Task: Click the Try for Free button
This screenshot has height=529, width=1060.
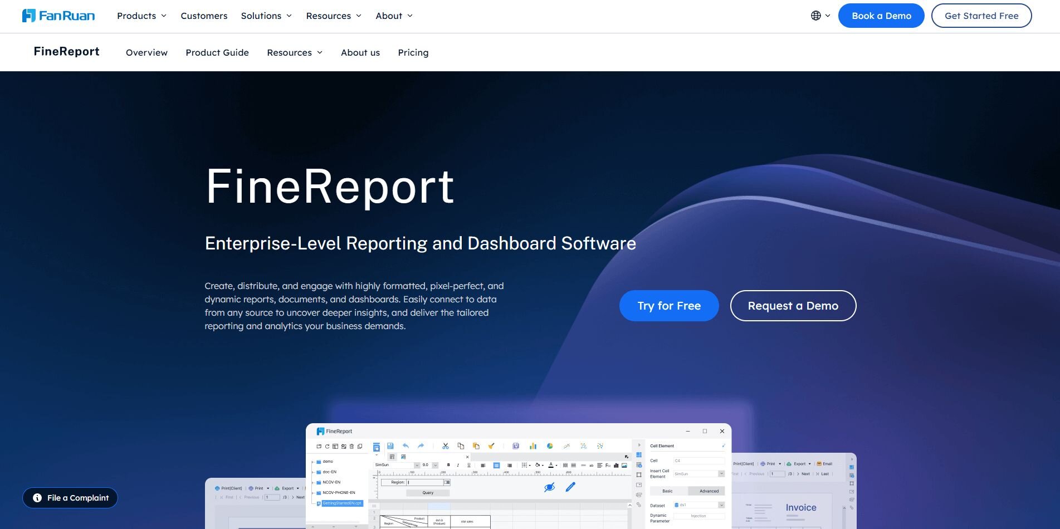Action: 668,306
